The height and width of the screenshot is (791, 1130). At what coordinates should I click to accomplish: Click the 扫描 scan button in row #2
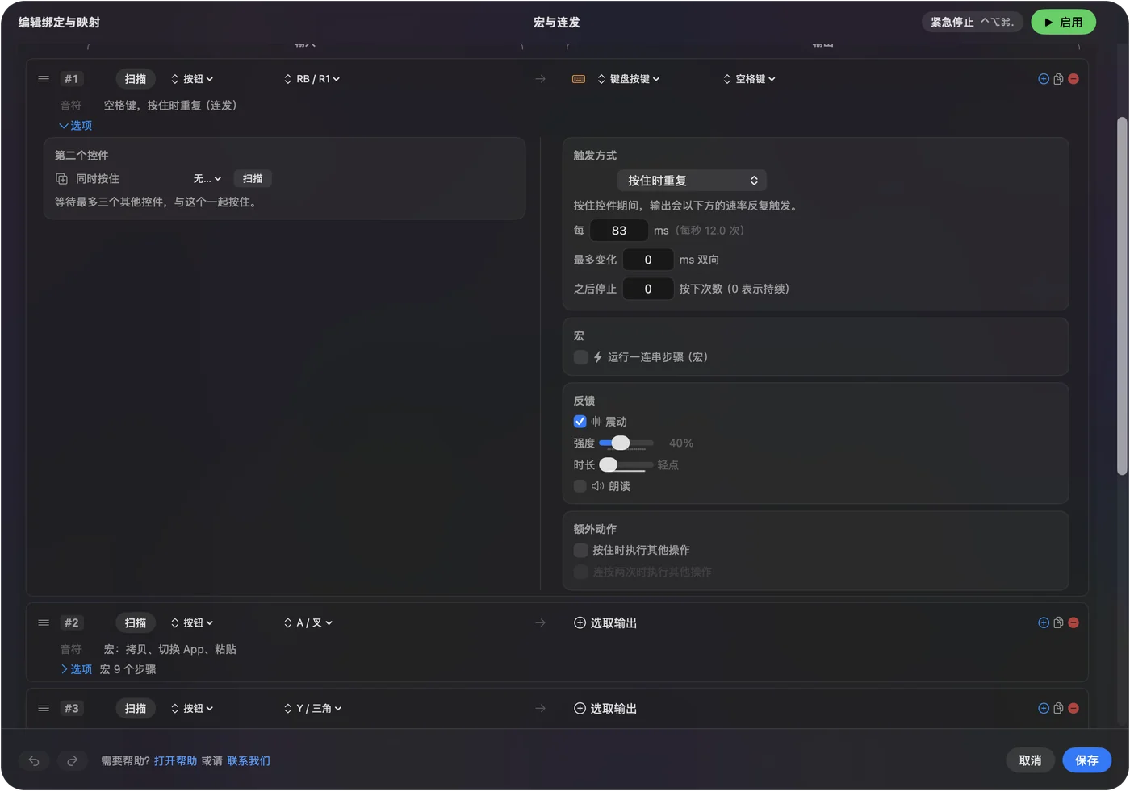click(136, 622)
